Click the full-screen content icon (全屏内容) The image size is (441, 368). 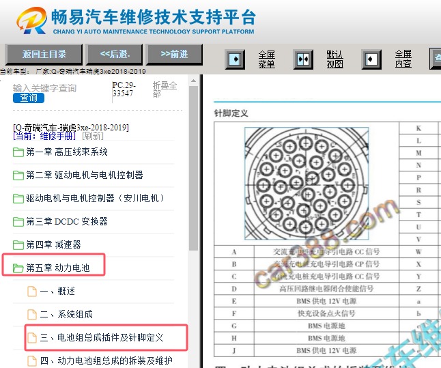pyautogui.click(x=371, y=59)
